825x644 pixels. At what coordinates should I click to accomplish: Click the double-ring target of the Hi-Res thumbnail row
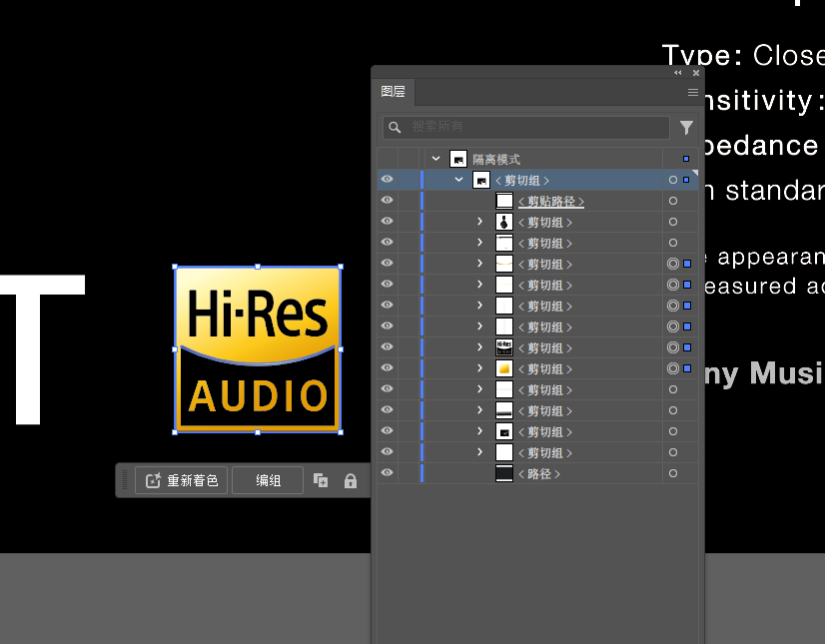point(673,347)
